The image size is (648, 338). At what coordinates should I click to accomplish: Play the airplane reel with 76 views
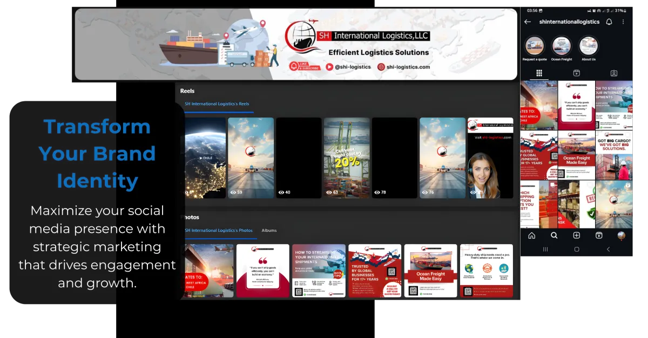[x=442, y=158]
